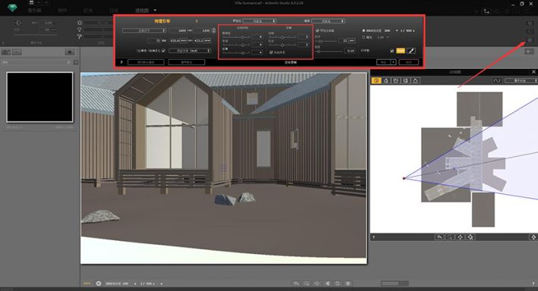Switch to the Perspectives tab
Viewport: 538px width, 291px height.
coord(142,11)
